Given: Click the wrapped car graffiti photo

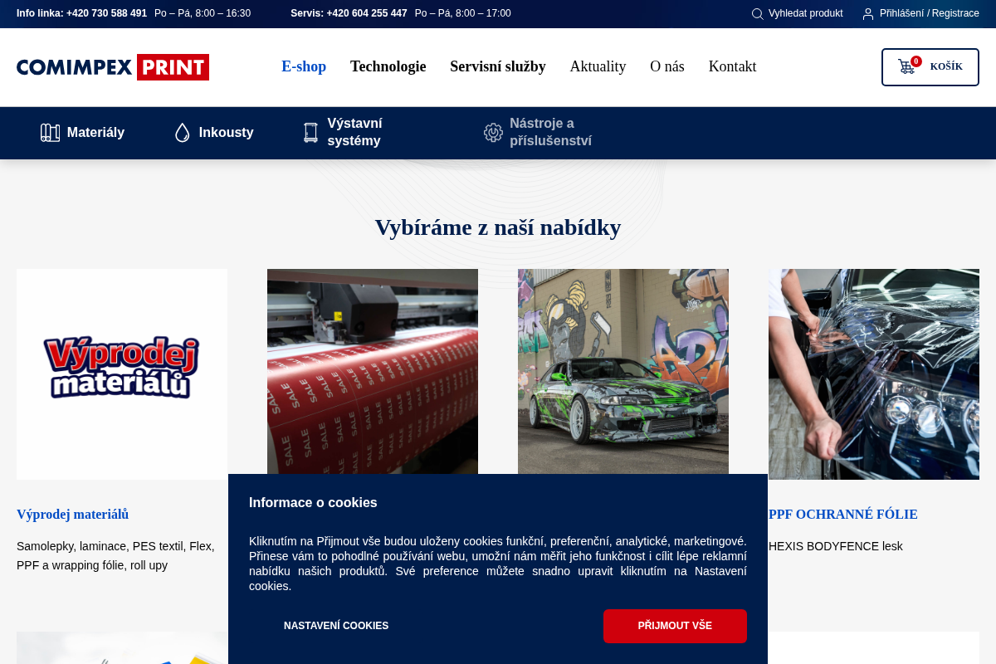Looking at the screenshot, I should pos(623,372).
